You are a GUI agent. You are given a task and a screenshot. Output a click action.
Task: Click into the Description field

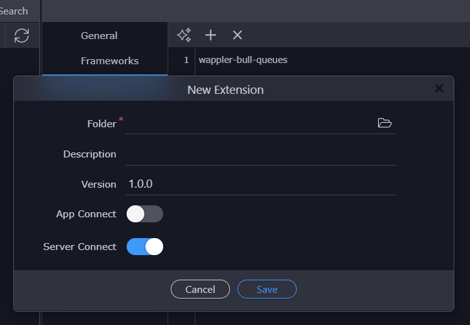coord(261,154)
